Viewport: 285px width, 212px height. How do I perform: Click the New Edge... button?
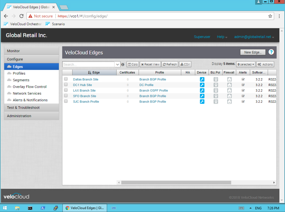click(x=253, y=52)
